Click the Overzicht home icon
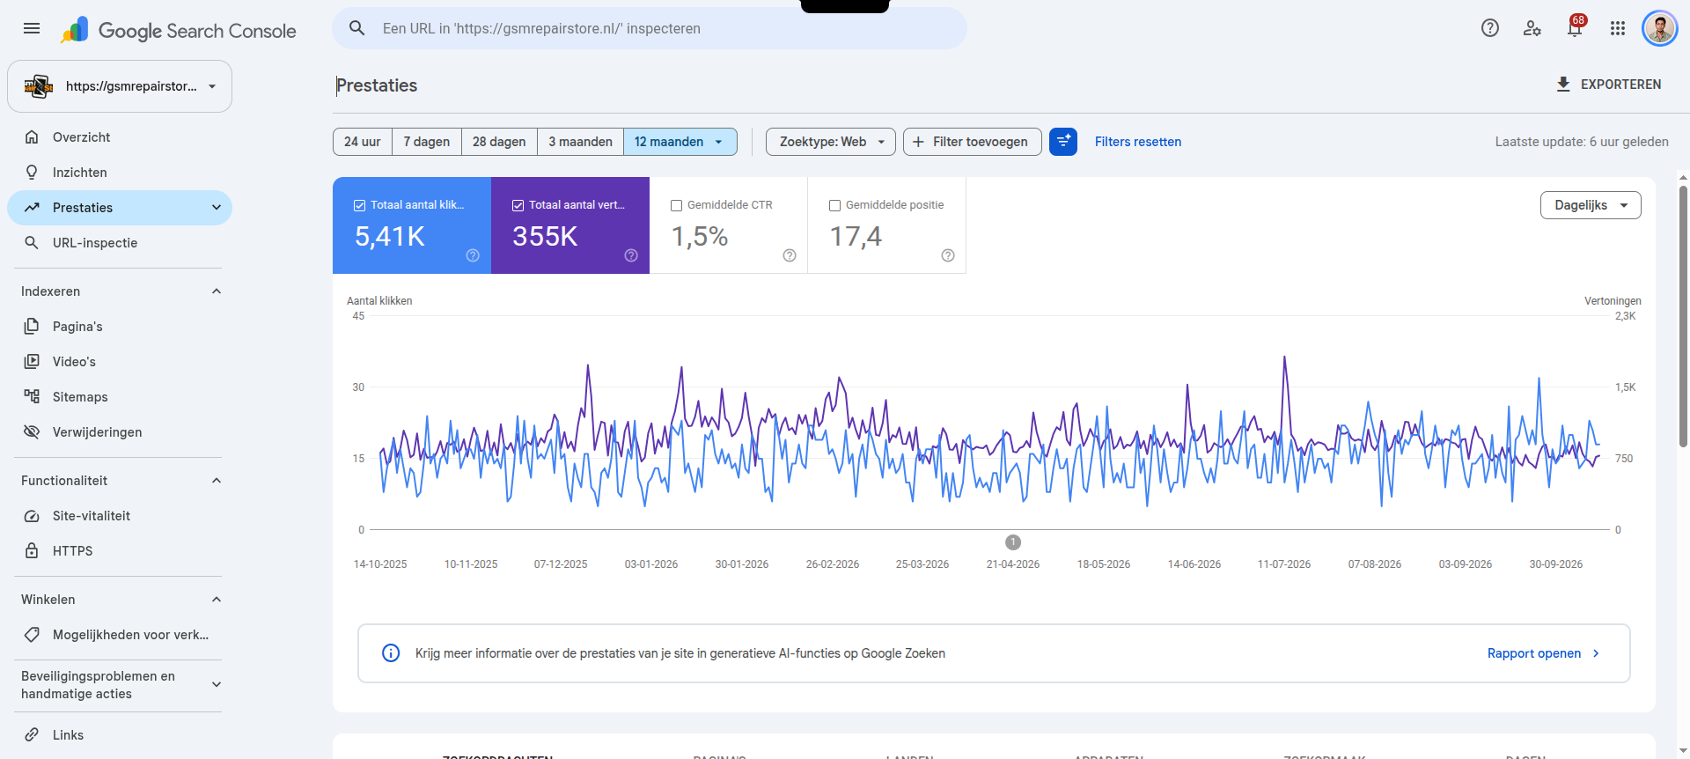 pos(32,137)
